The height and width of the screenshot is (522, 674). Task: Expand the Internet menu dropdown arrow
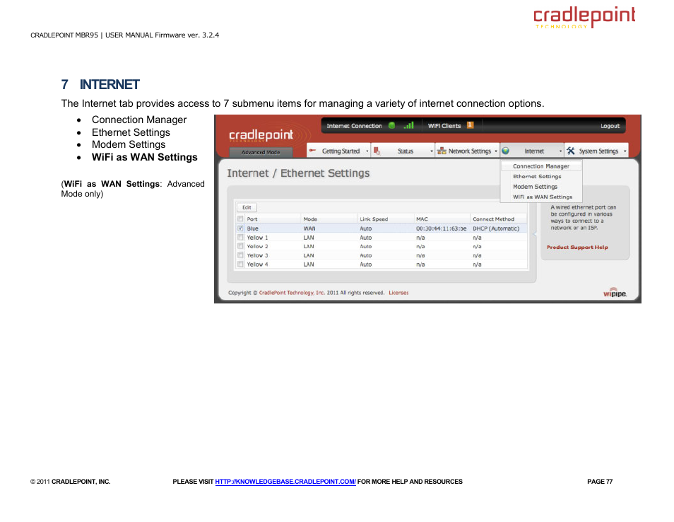560,151
